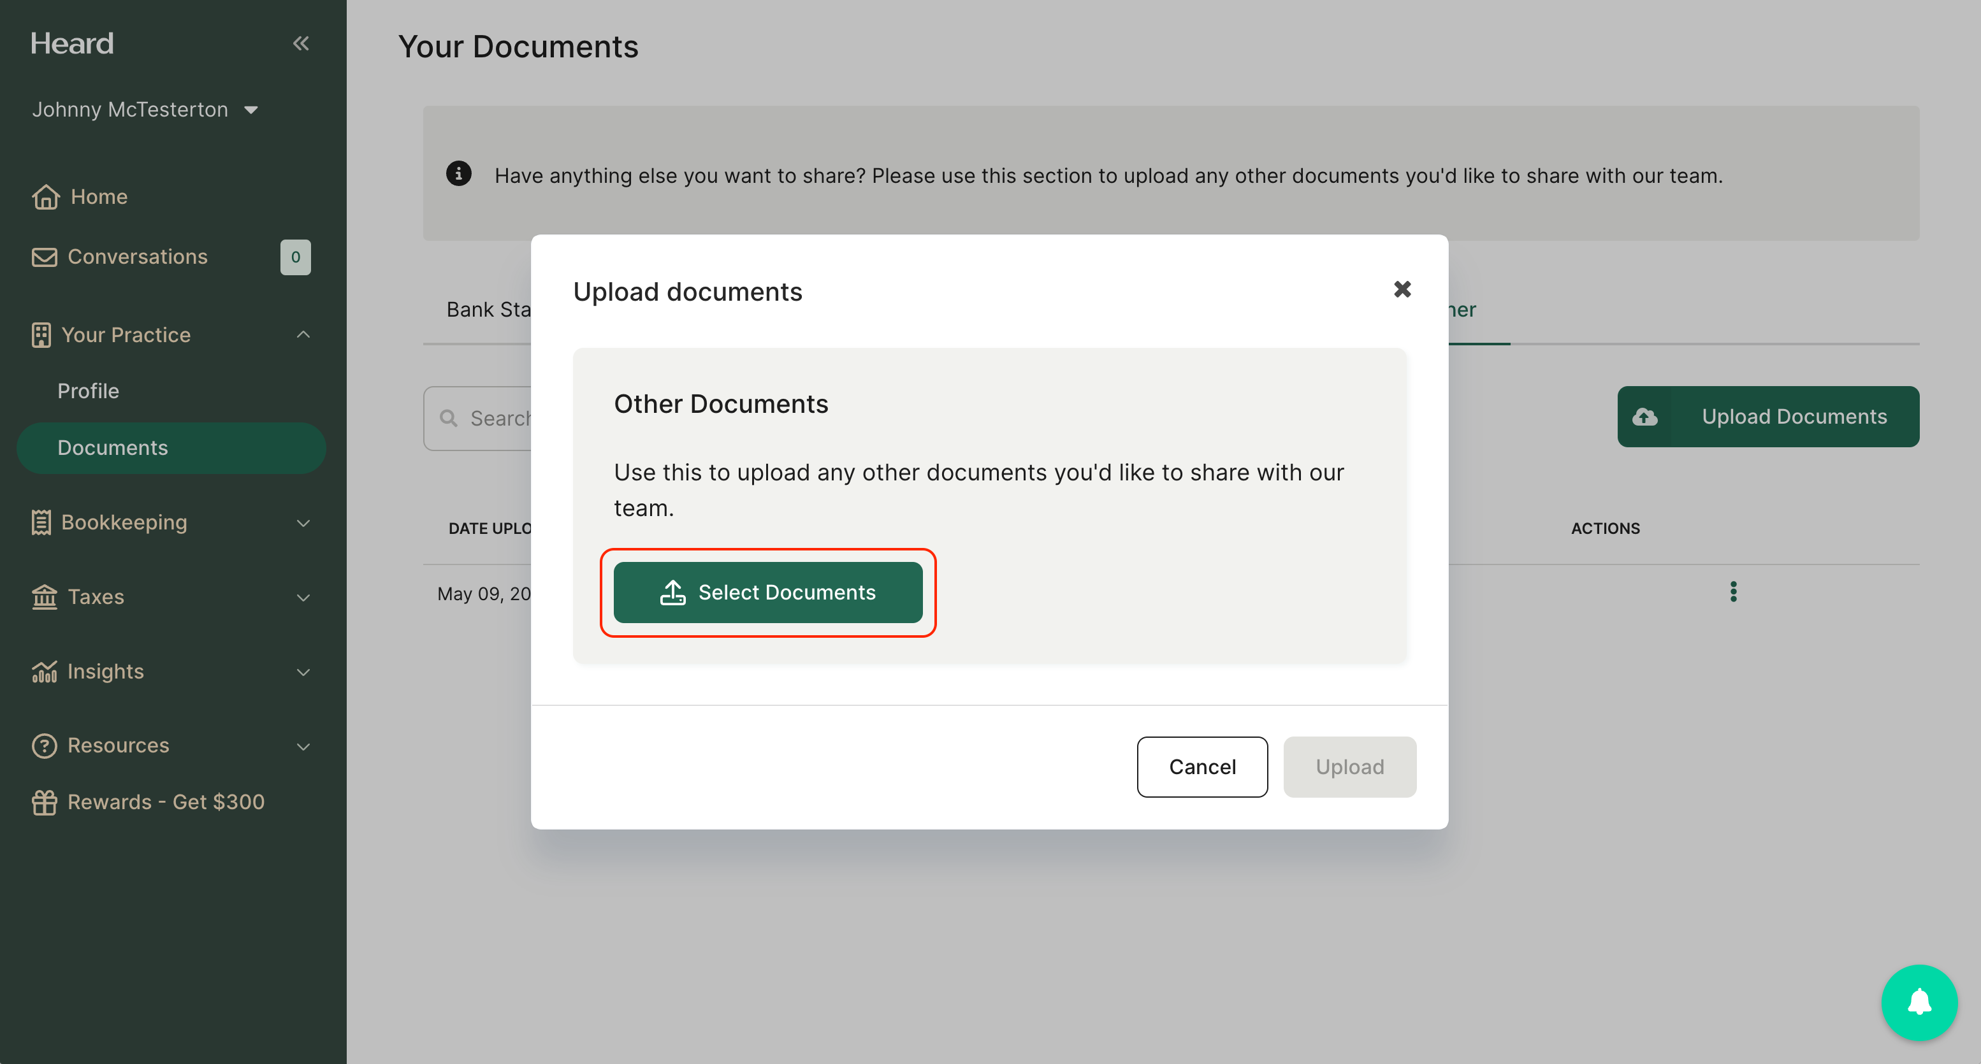Click the Bookkeeping ledger icon

click(x=43, y=522)
